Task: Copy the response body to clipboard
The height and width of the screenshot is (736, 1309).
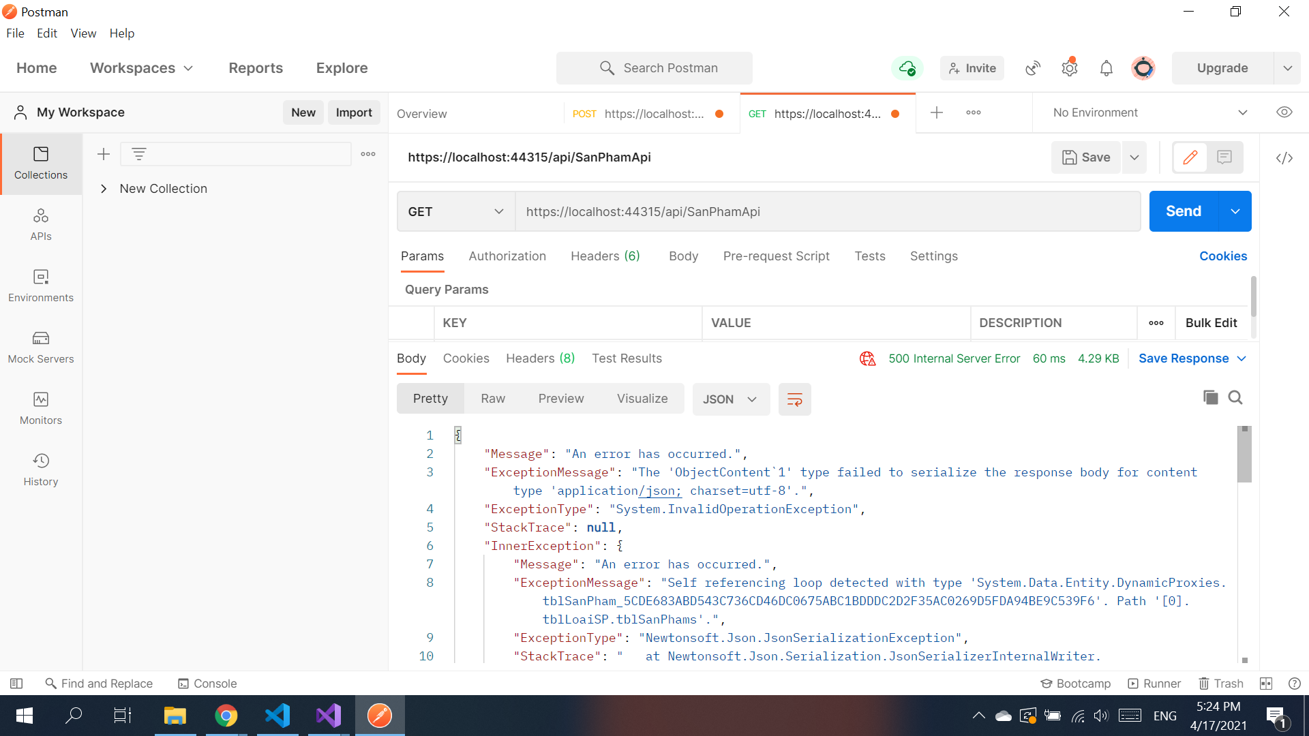Action: (x=1211, y=397)
